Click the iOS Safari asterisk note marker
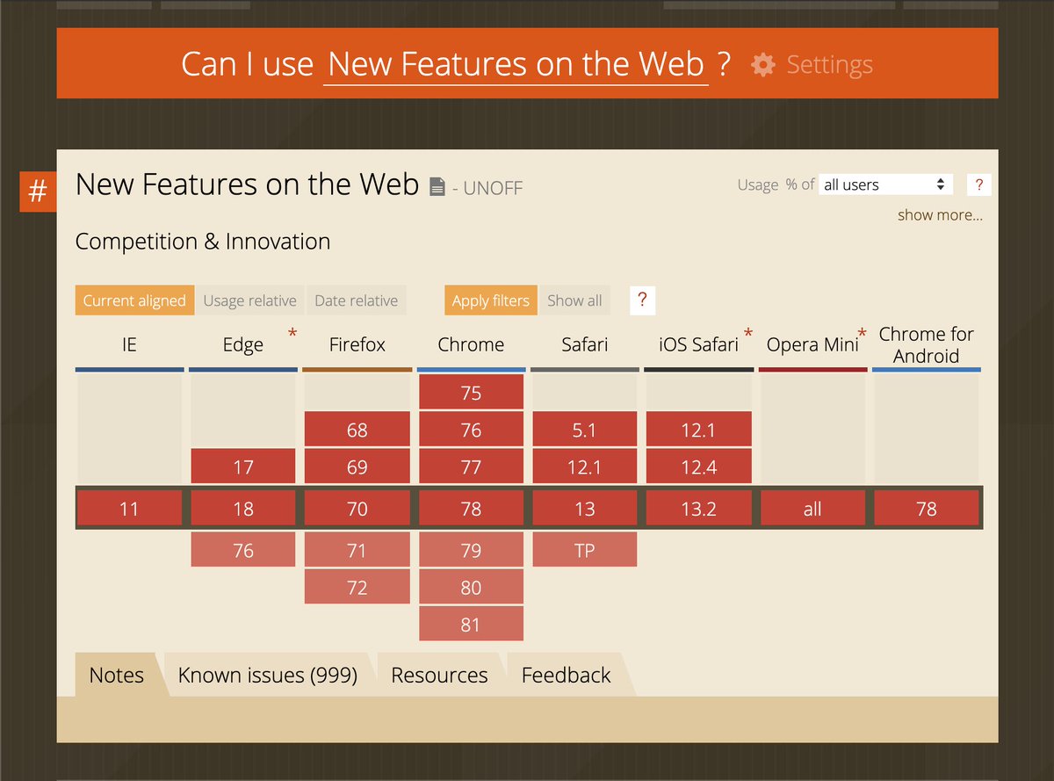This screenshot has height=781, width=1054. (748, 334)
